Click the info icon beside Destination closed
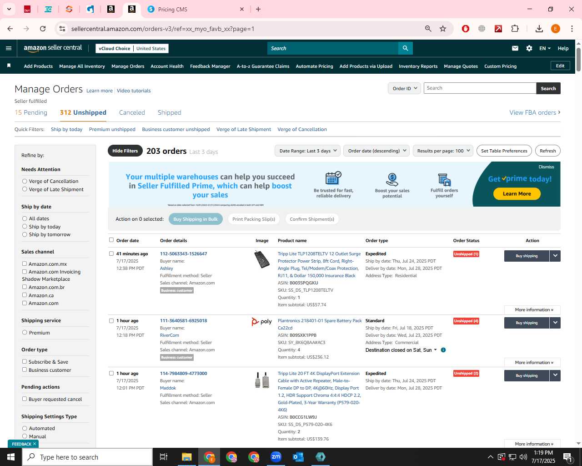 point(443,350)
